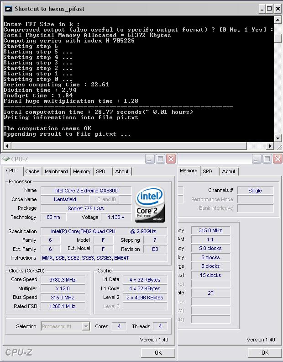The image size is (283, 362).
Task: Open SPD tab in second CPU-Z window
Action: (x=207, y=171)
